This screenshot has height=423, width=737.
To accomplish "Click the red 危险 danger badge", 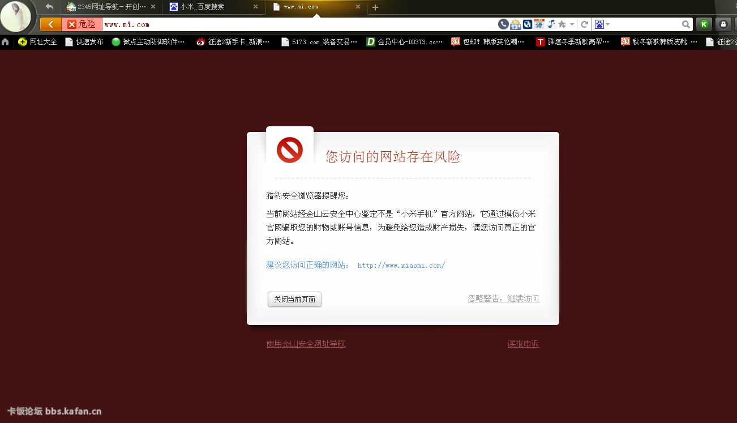I will pos(82,24).
